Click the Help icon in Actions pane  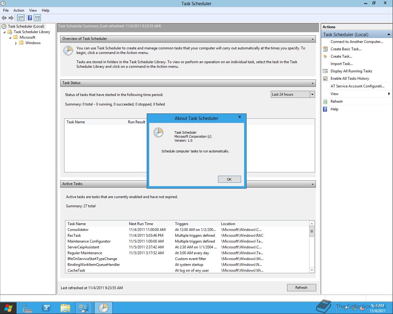coord(325,109)
